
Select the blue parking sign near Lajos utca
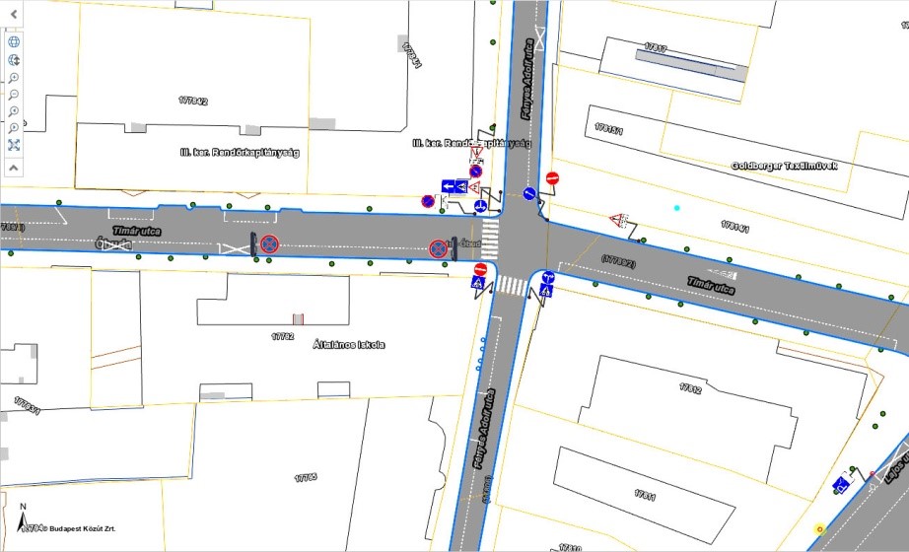point(841,484)
